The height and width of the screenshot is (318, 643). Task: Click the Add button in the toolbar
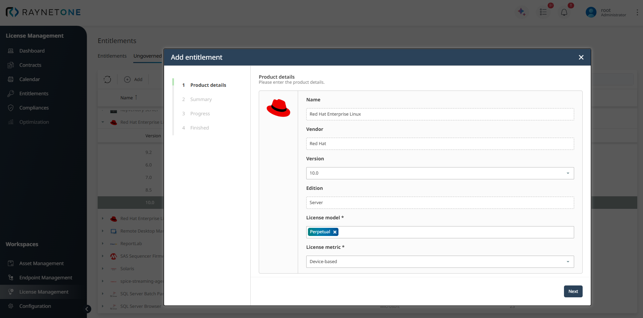133,79
